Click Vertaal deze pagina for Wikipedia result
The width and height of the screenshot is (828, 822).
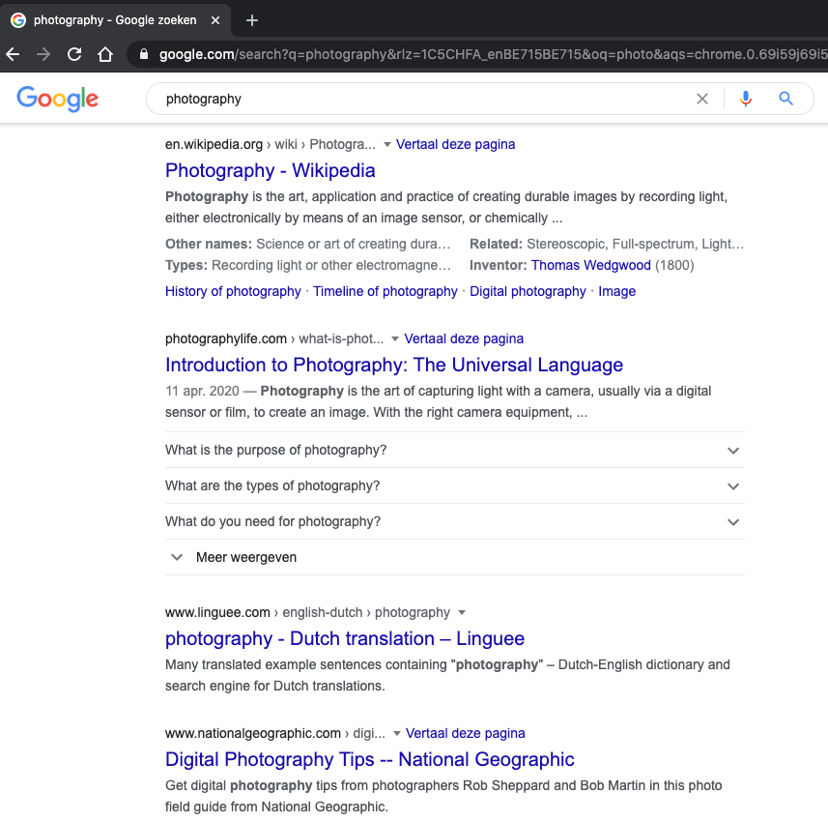tap(455, 144)
